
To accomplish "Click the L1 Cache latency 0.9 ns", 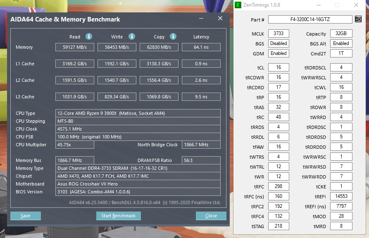I will pyautogui.click(x=201, y=64).
